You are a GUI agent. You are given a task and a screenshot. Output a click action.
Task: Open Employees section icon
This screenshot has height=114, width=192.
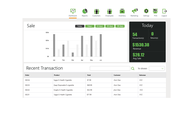(109, 12)
